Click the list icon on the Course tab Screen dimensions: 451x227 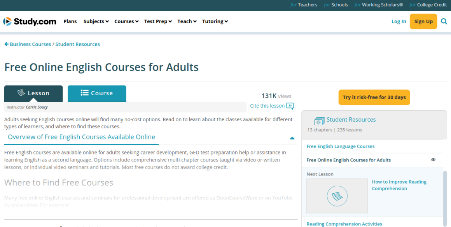(85, 93)
